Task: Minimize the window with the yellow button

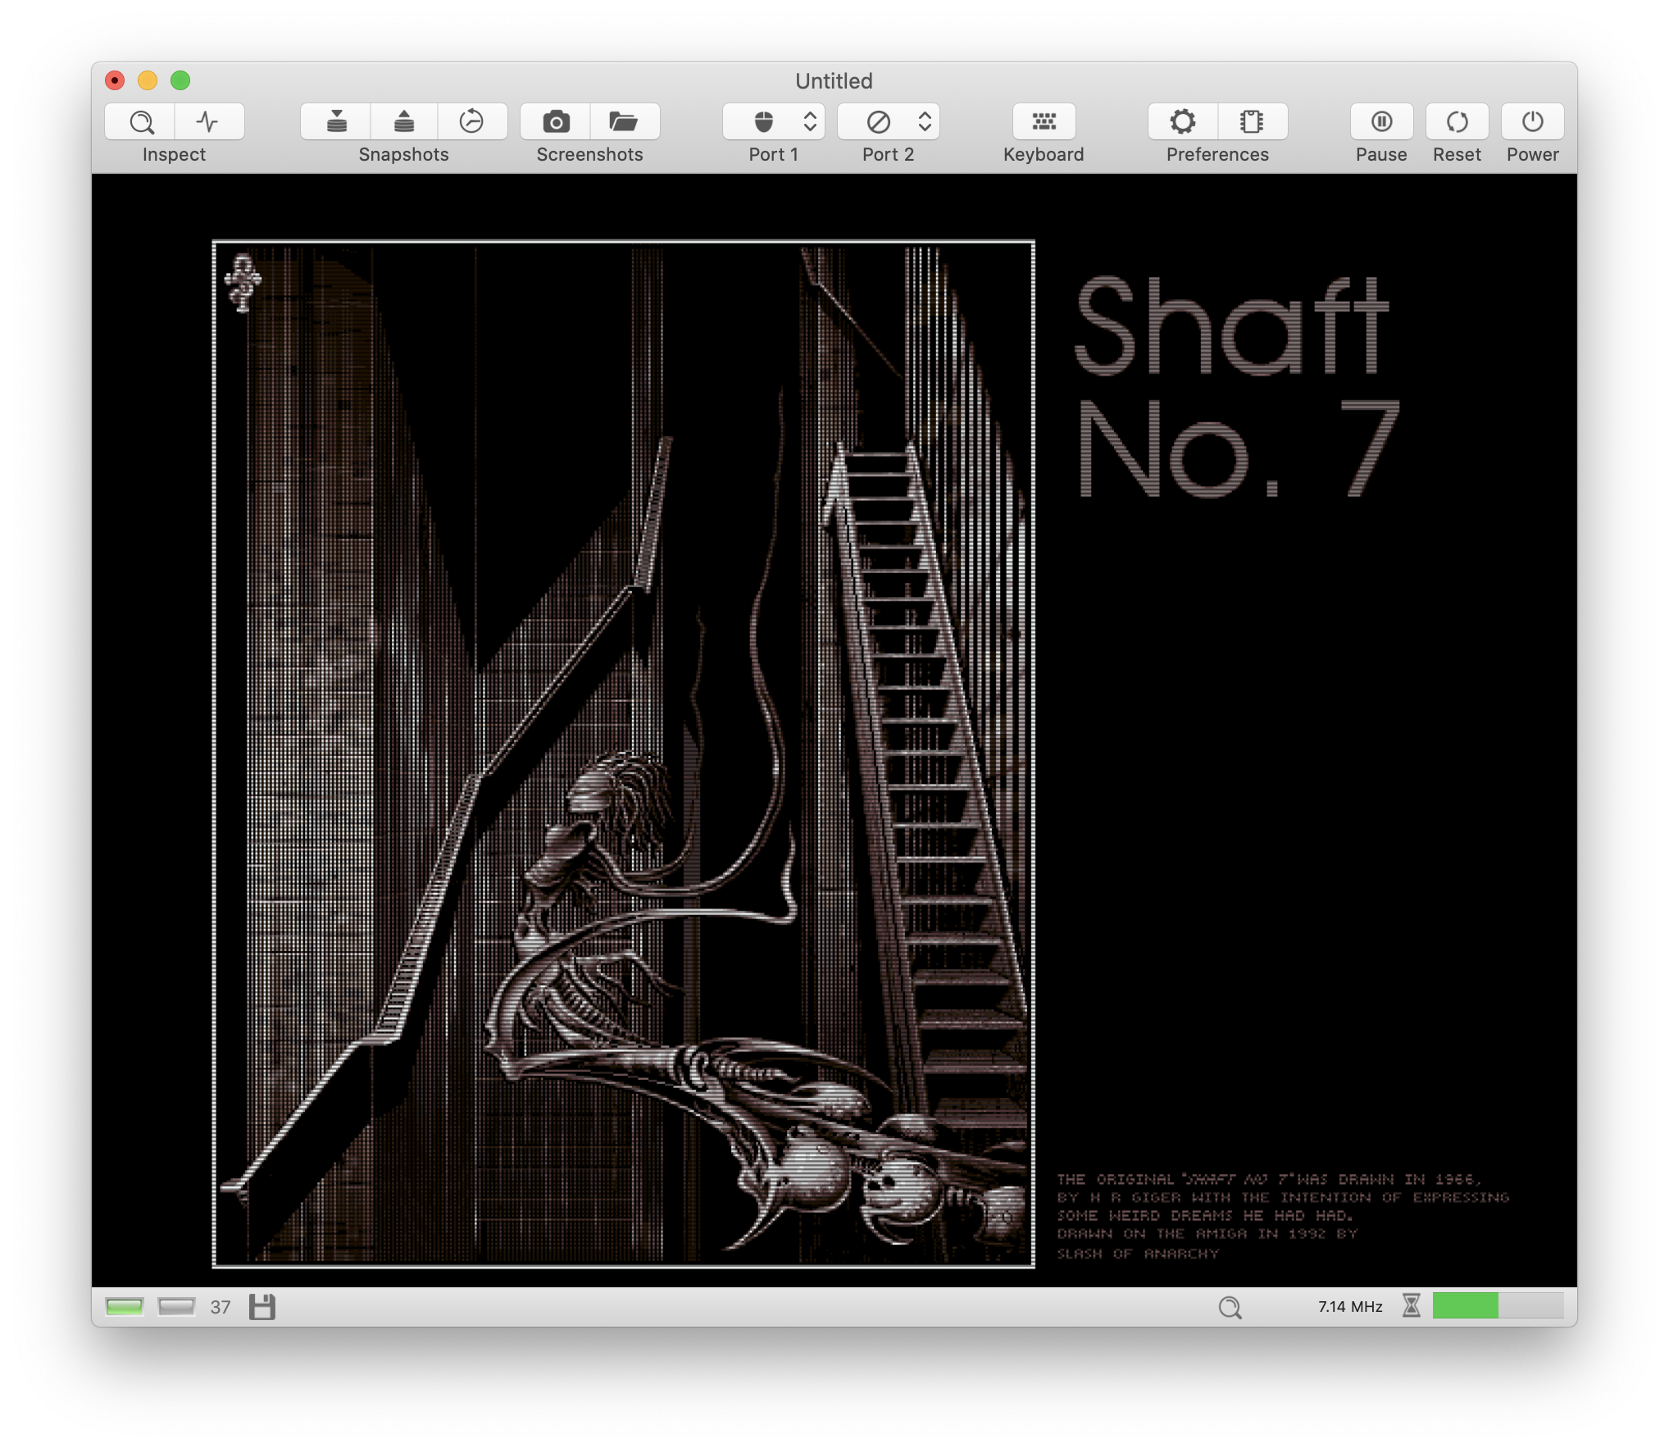Action: (x=148, y=80)
